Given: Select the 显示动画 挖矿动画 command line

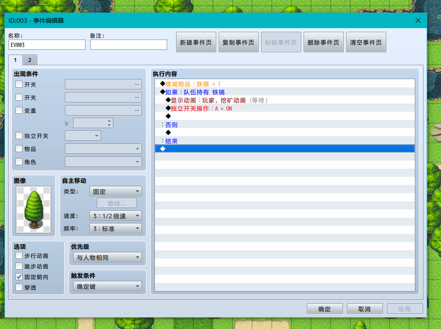Looking at the screenshot, I should pyautogui.click(x=284, y=100).
